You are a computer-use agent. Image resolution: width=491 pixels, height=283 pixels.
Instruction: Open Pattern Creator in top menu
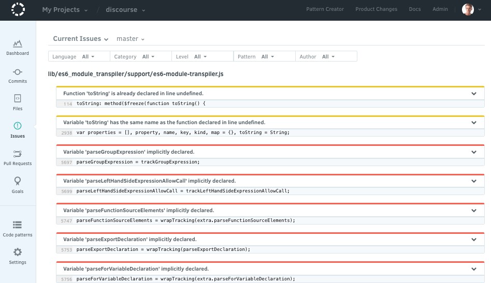pyautogui.click(x=325, y=9)
